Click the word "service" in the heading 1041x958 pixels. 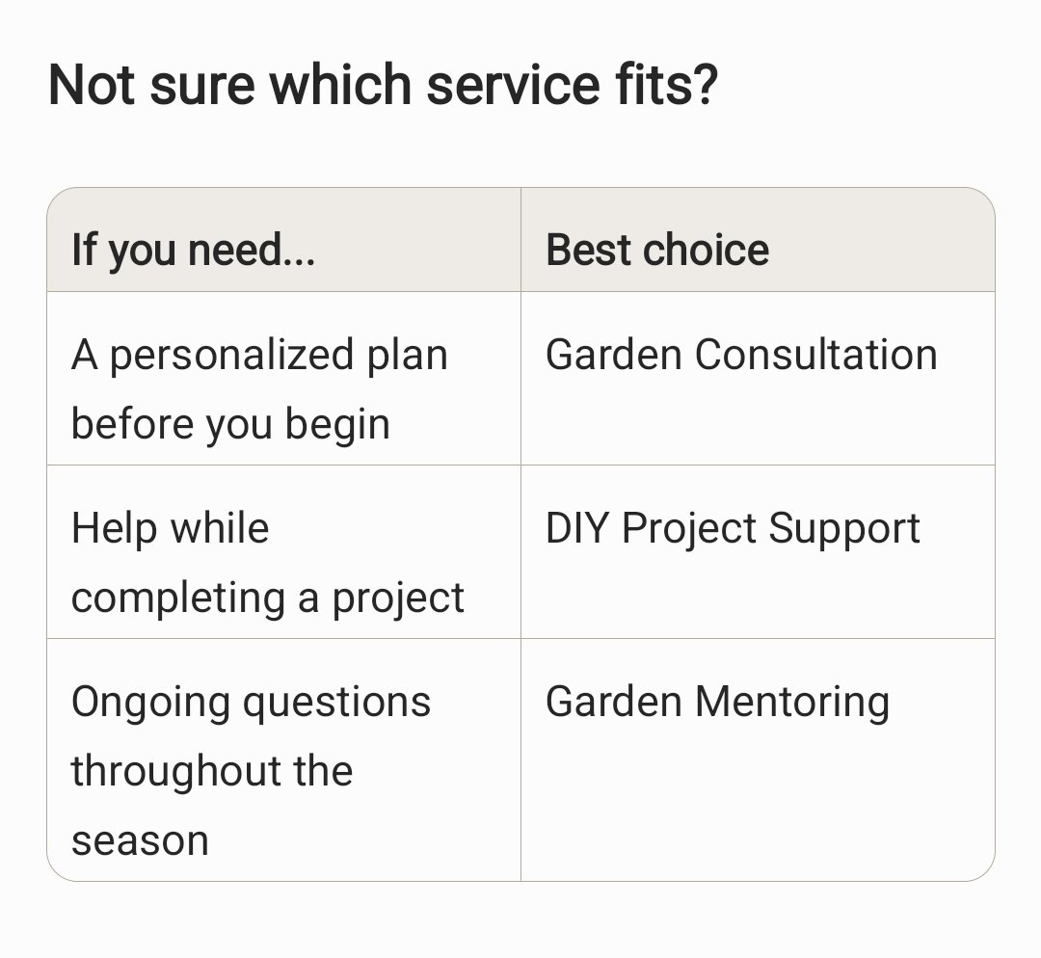(x=513, y=85)
